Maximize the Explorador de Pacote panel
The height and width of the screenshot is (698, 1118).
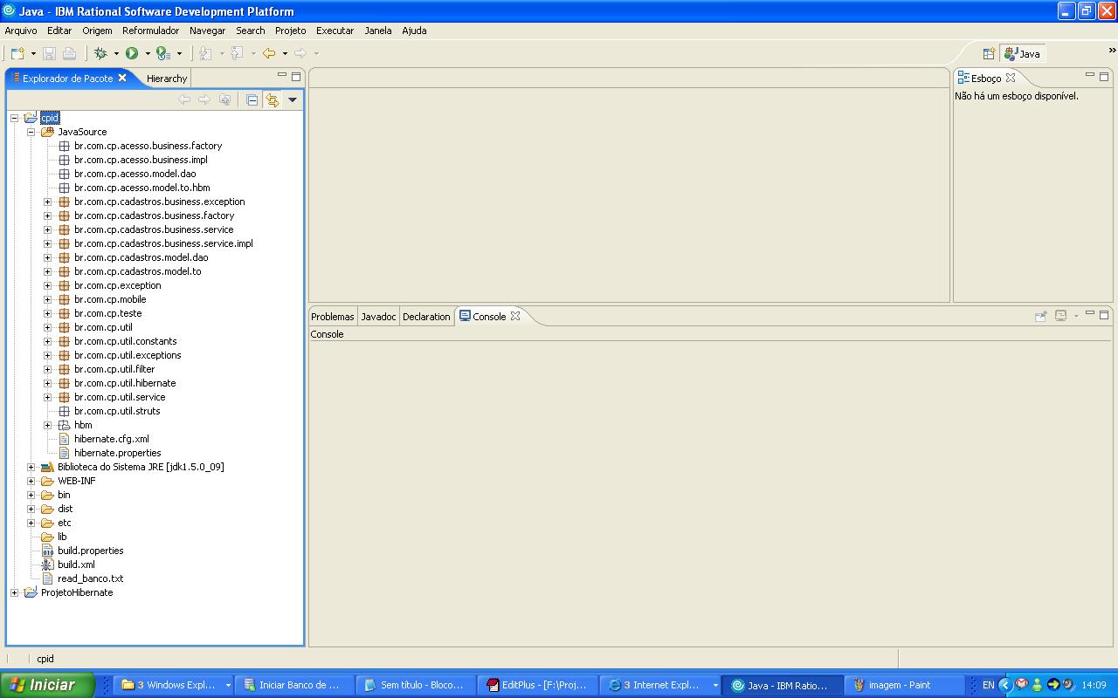(296, 76)
